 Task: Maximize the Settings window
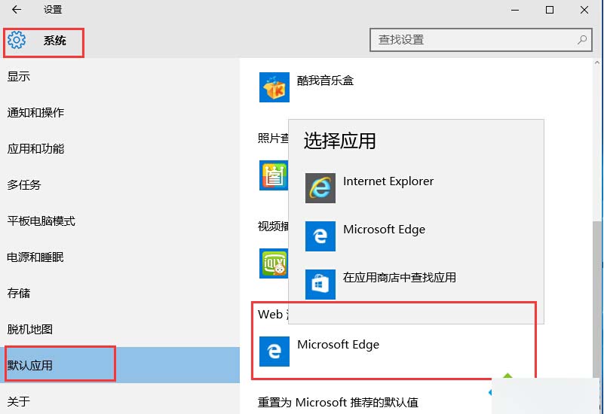[x=550, y=10]
